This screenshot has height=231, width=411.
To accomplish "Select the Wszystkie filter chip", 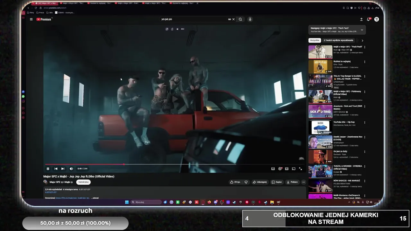I will [x=315, y=40].
